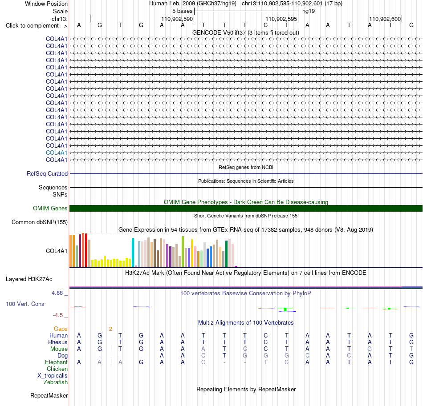Click the 'OMIM Gene Phenotypes' track title
This screenshot has width=423, height=406.
click(x=246, y=202)
